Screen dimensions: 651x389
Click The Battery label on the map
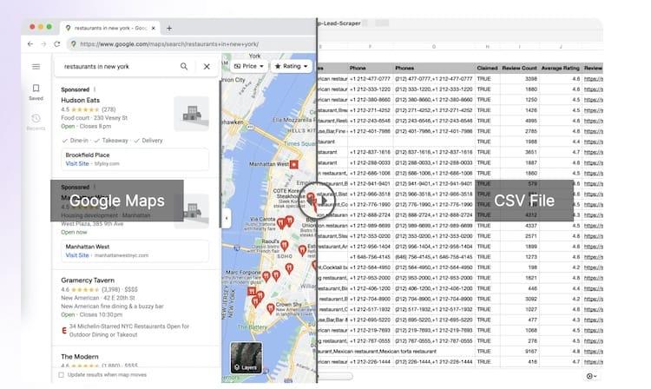click(x=253, y=326)
